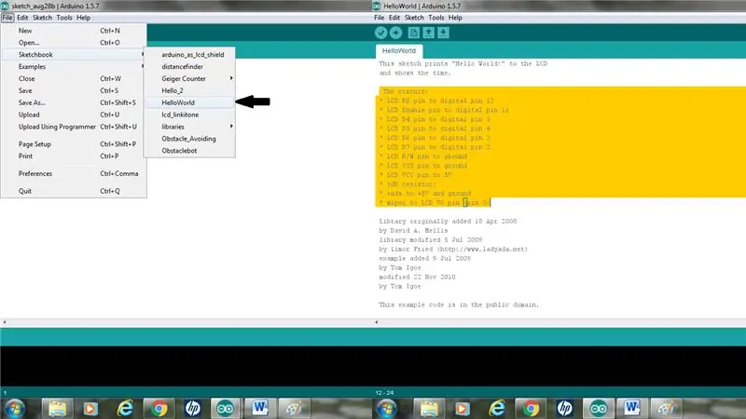This screenshot has width=746, height=419.
Task: Choose Save from the File menu
Action: click(74, 90)
